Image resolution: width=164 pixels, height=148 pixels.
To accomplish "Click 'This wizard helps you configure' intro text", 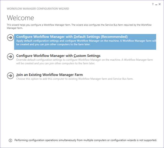I will point(79,27).
